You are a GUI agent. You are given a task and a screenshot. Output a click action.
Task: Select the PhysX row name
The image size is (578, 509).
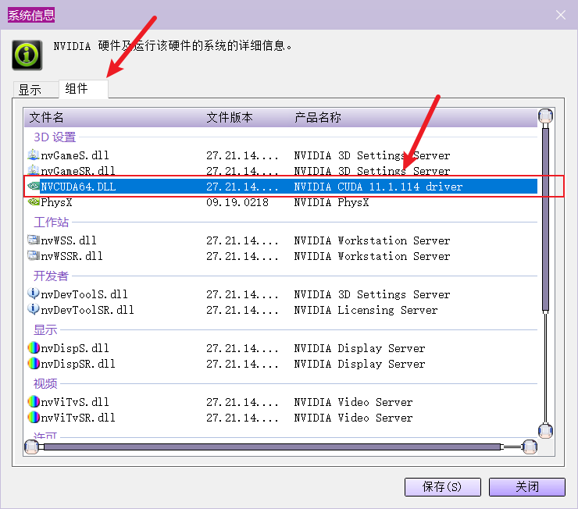tap(56, 202)
